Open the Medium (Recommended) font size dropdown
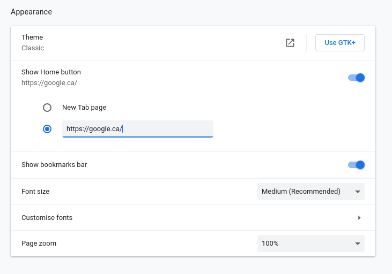Image resolution: width=392 pixels, height=274 pixels. (x=310, y=192)
